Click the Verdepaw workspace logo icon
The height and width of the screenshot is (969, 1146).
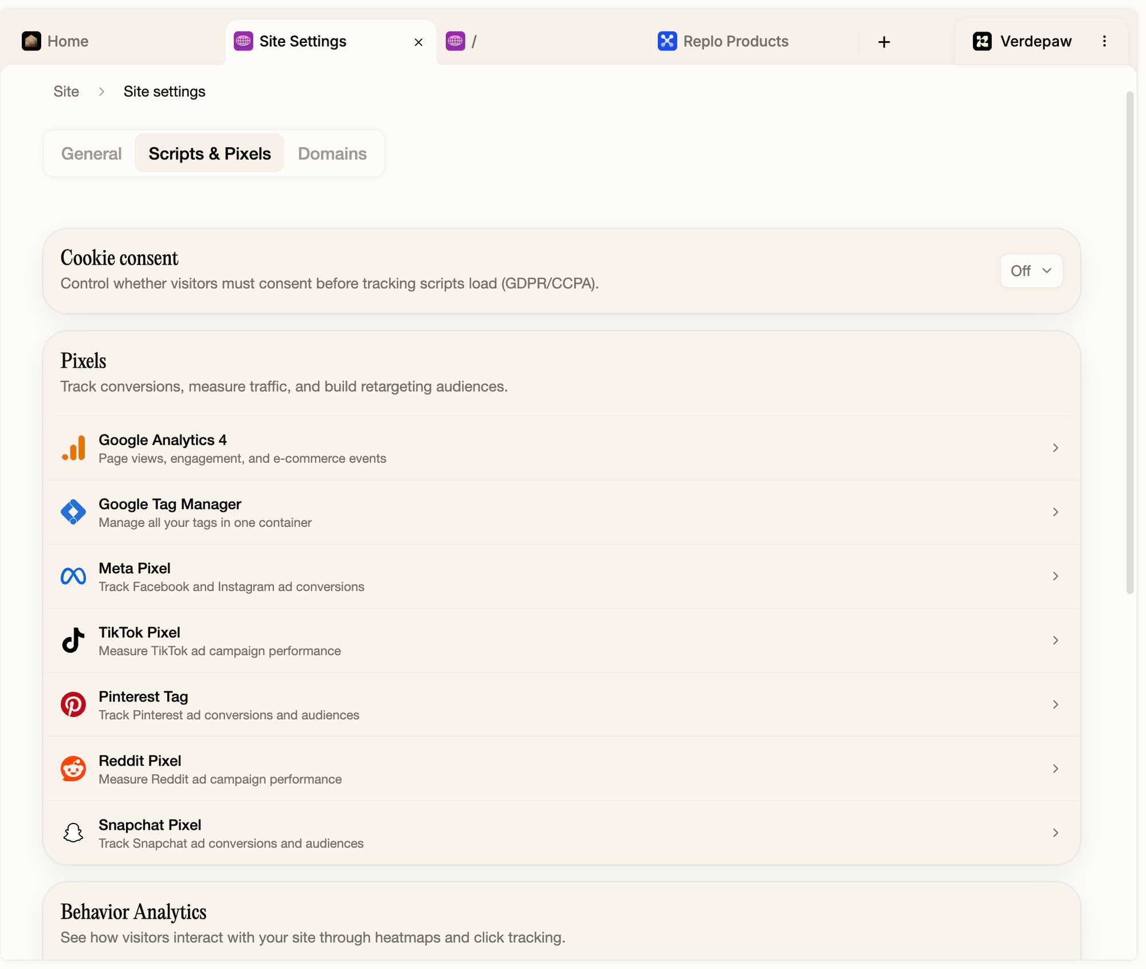tap(983, 41)
